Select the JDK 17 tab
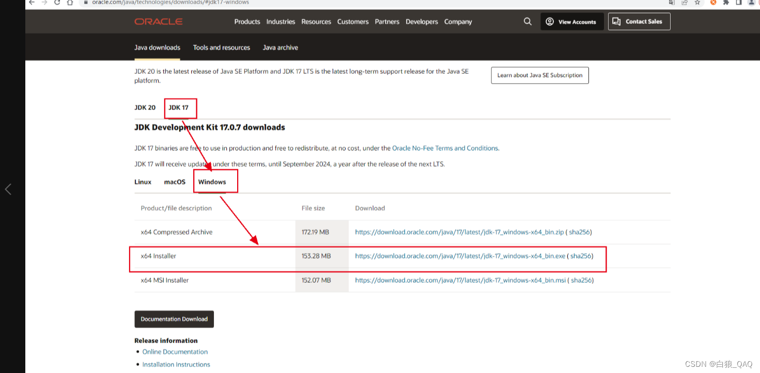760x373 pixels. point(178,107)
